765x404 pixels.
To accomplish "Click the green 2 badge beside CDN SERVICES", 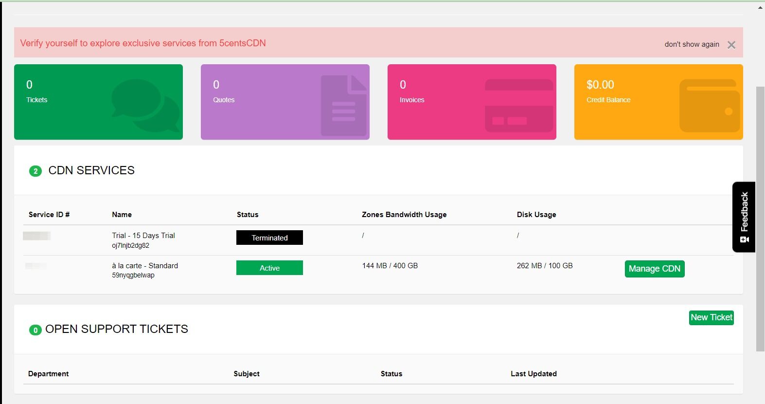I will coord(36,171).
